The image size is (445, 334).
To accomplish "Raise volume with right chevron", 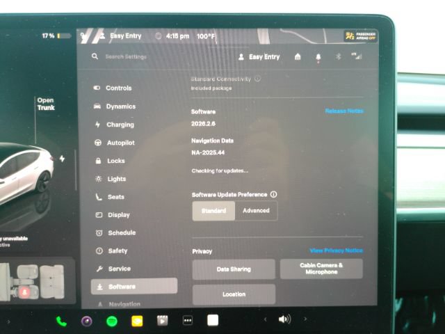I will coord(305,319).
